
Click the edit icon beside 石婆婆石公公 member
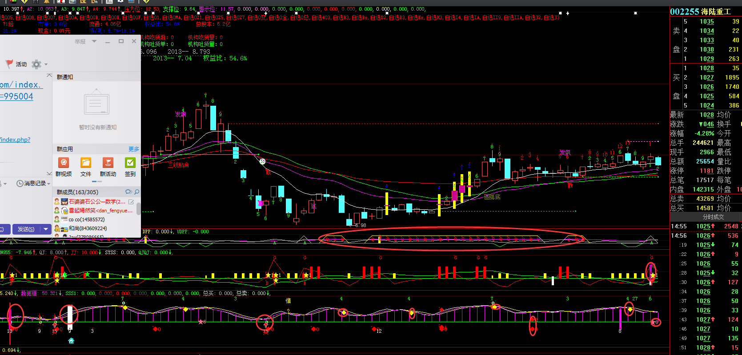click(131, 202)
